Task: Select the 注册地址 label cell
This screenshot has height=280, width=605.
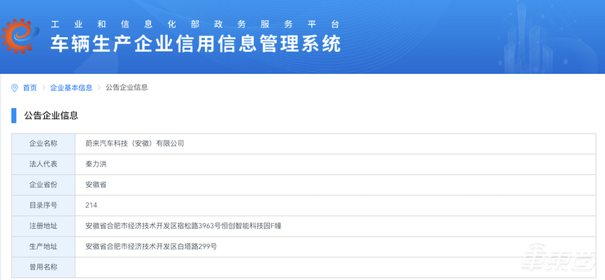Action: 43,226
